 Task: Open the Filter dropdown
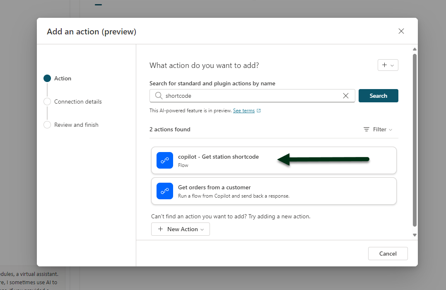378,129
